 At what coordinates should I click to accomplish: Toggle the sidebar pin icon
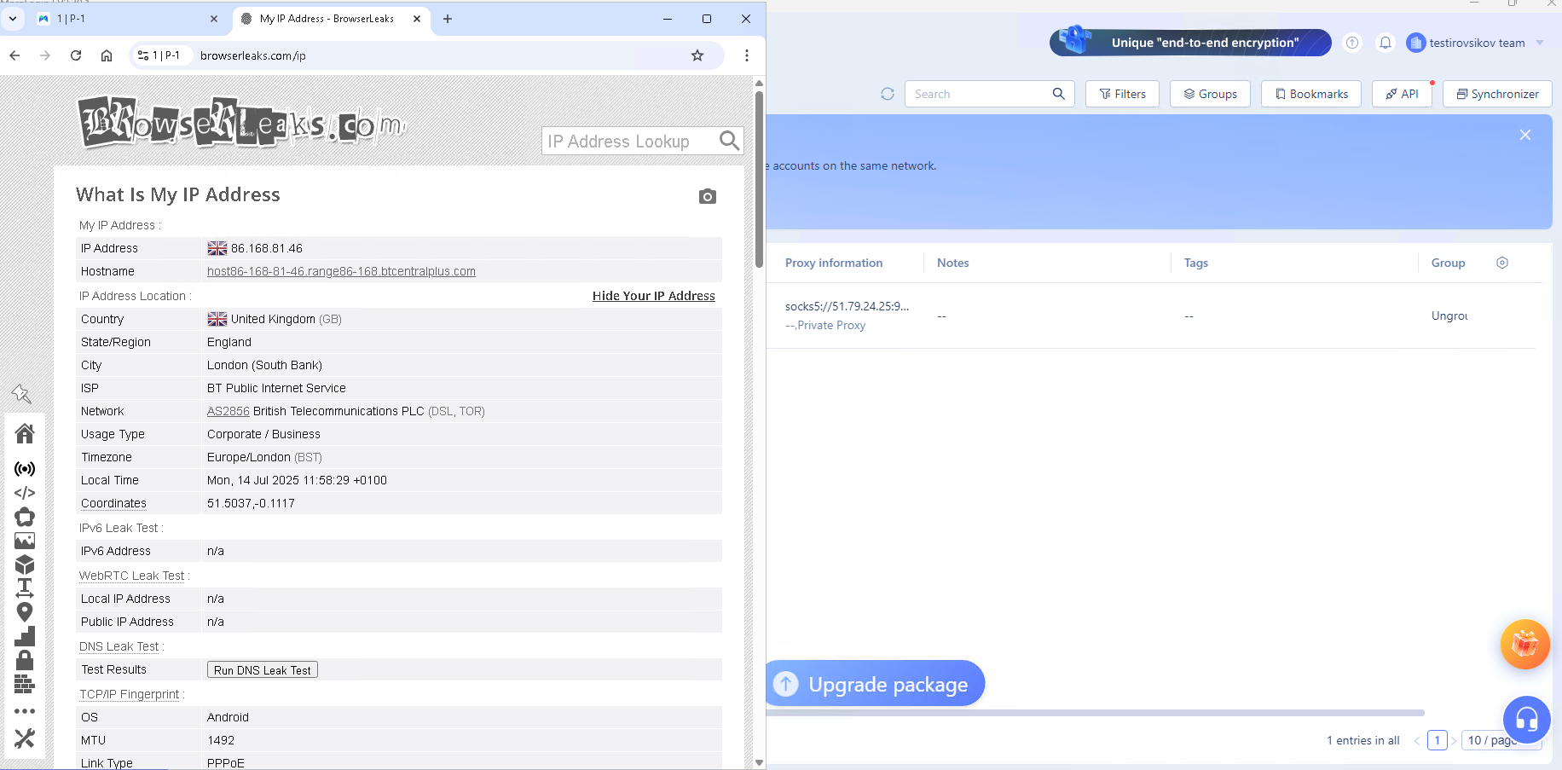(21, 393)
